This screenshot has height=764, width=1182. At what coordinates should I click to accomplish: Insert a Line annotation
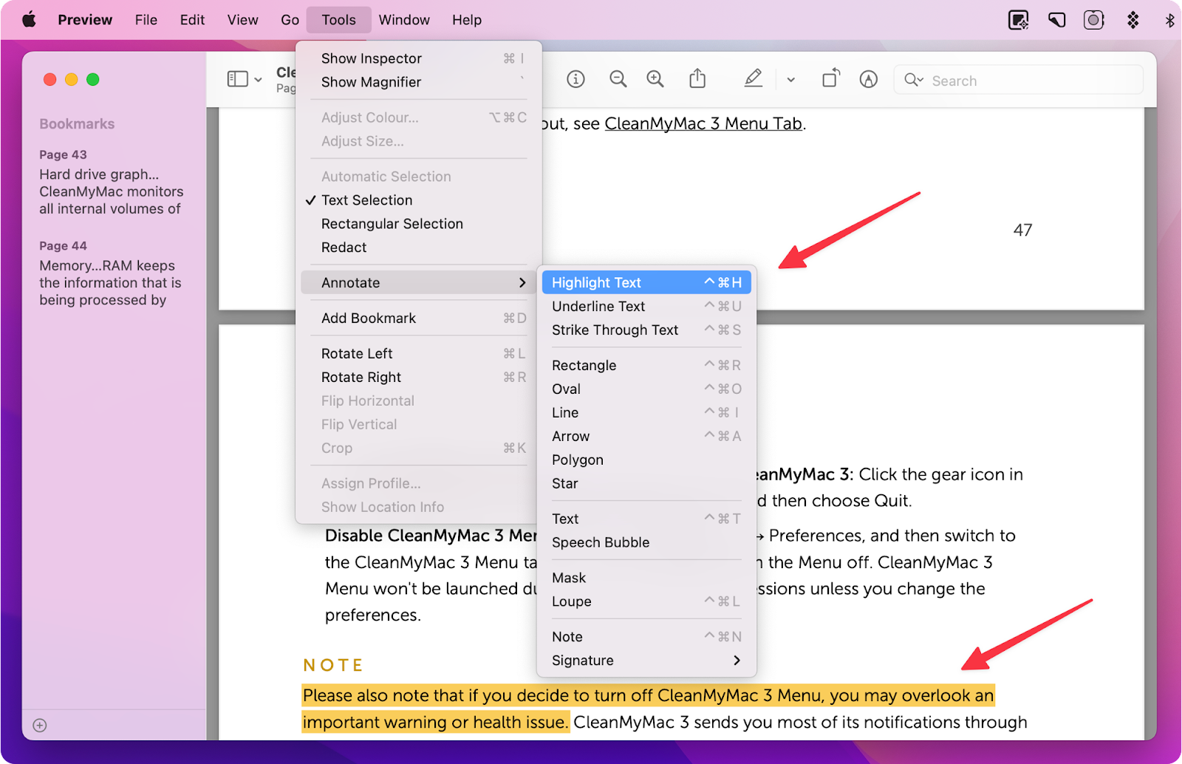[x=646, y=412]
